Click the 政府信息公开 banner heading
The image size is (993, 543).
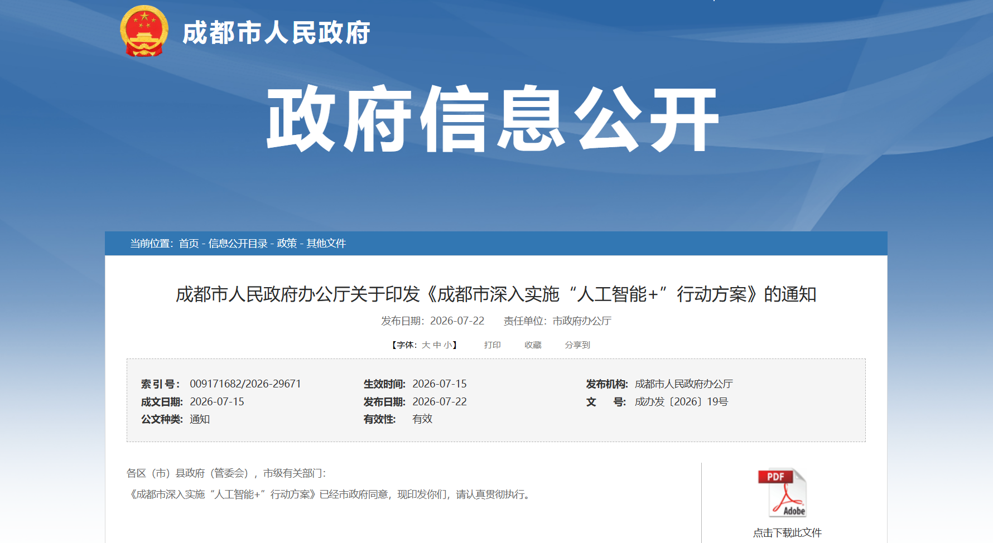point(493,119)
